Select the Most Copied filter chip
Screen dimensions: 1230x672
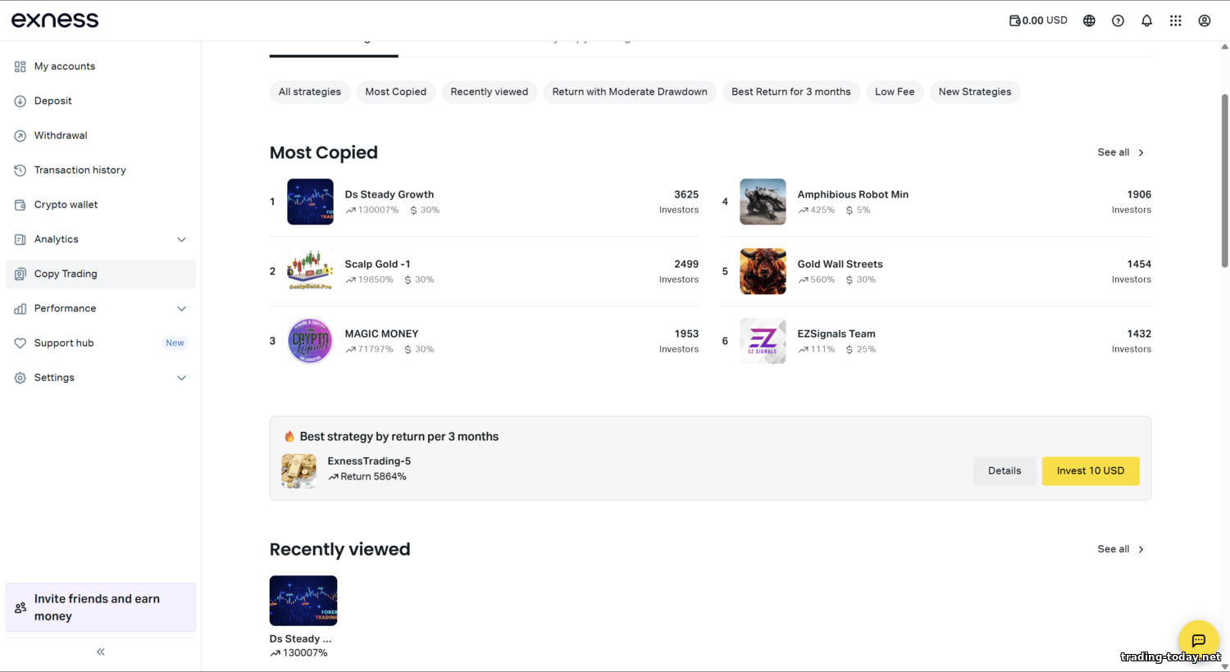[x=395, y=92]
